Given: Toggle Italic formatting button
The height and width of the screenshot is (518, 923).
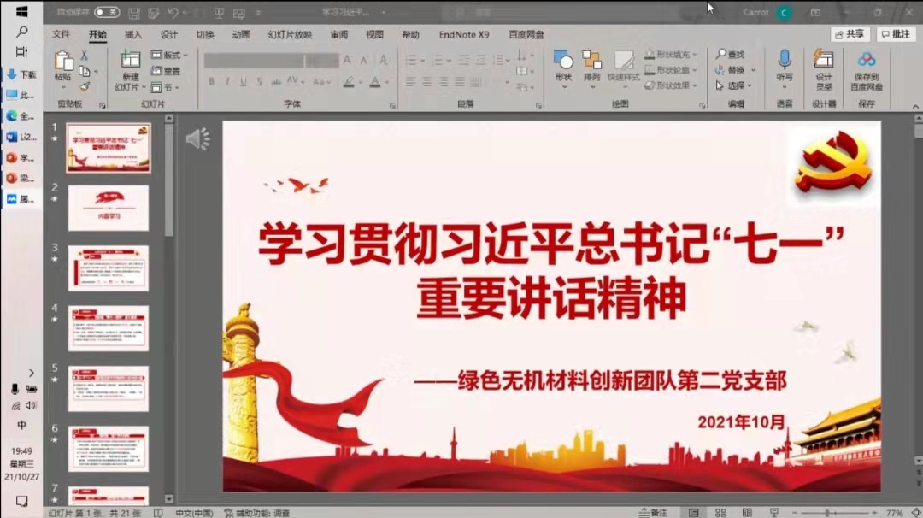Looking at the screenshot, I should (x=227, y=82).
